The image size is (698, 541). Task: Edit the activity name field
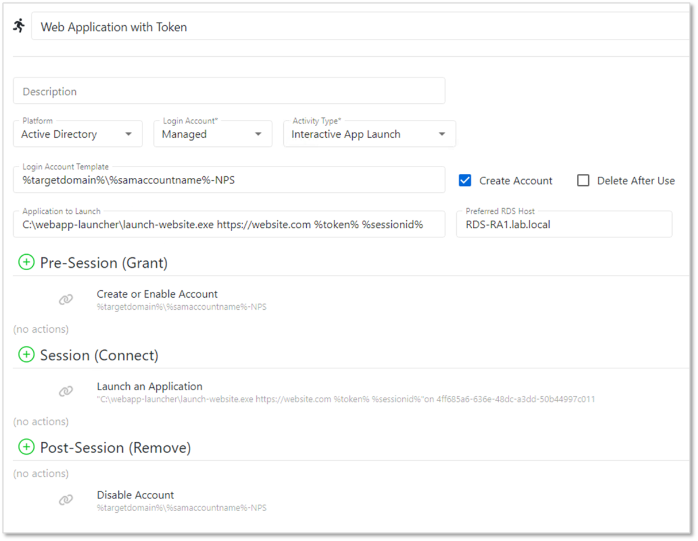[x=361, y=27]
